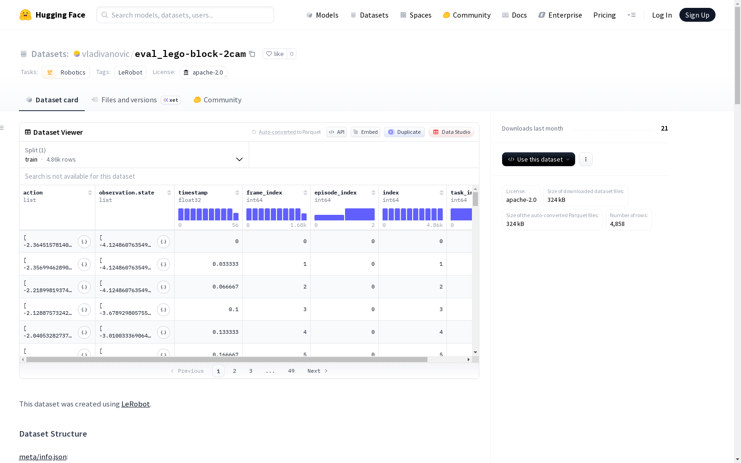Like the dataset with heart button

click(275, 54)
